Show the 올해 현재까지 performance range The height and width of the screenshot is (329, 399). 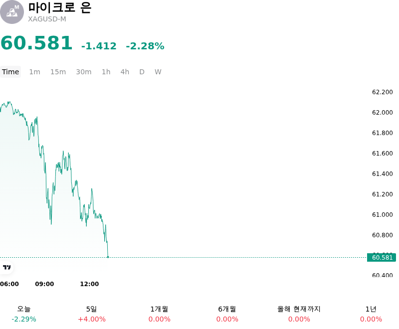pyautogui.click(x=299, y=314)
